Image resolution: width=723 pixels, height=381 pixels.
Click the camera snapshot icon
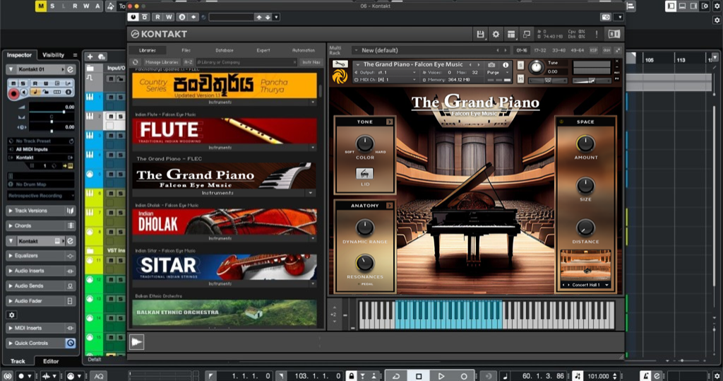pos(491,64)
